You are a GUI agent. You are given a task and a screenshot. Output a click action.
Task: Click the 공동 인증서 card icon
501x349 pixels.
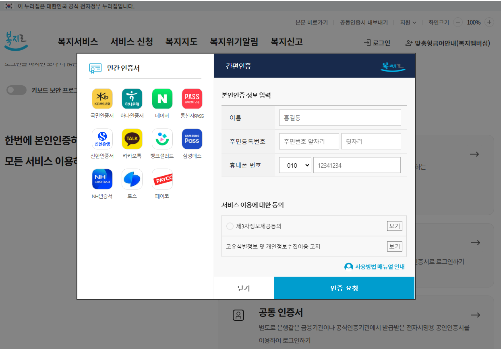(x=238, y=315)
